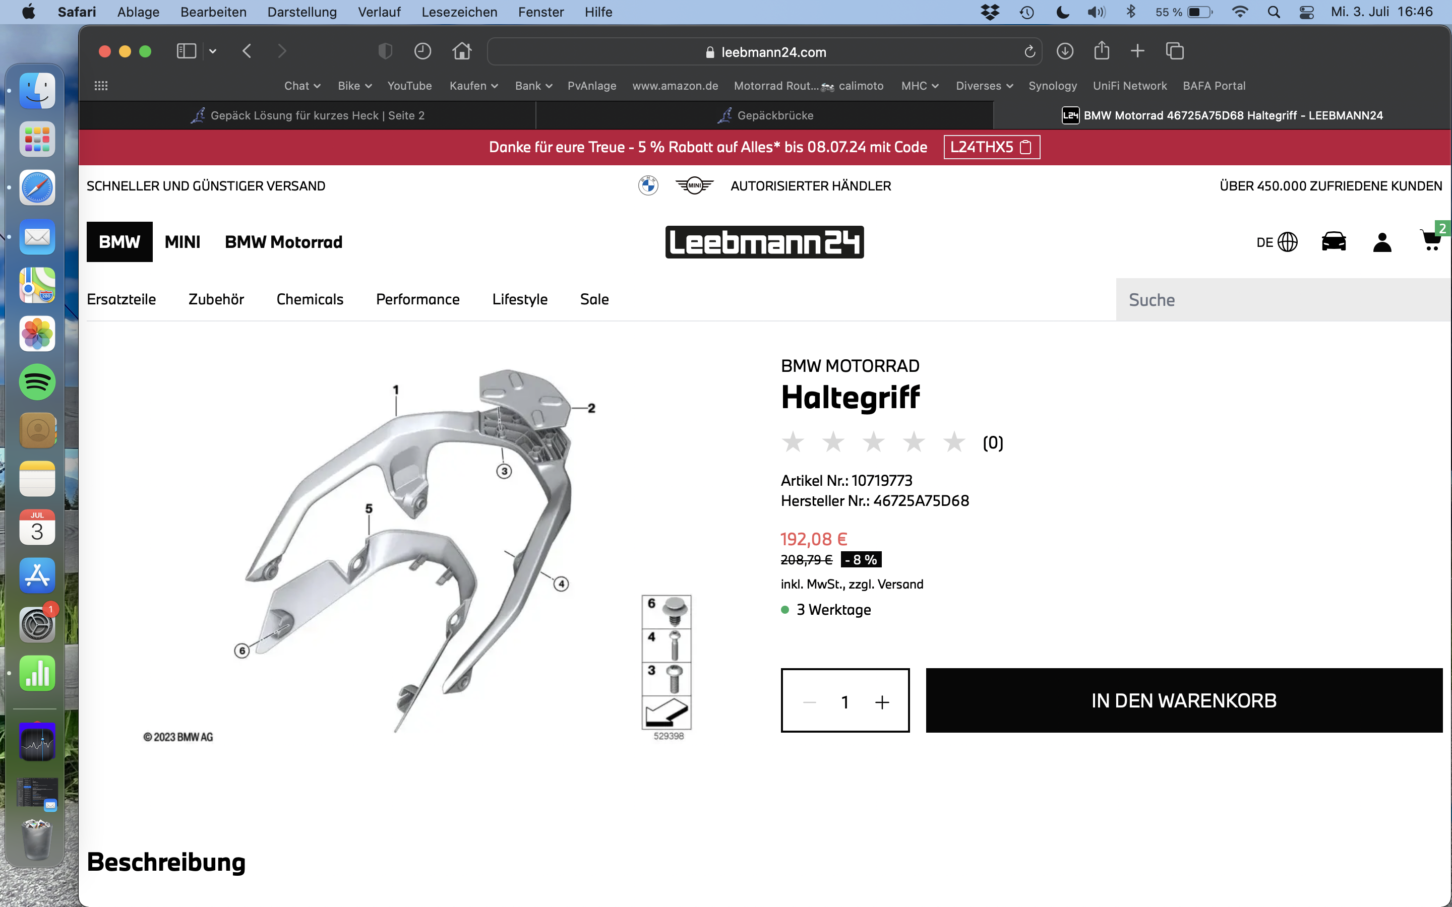Show the tab overview
Screen dimensions: 1452x907
1175,51
